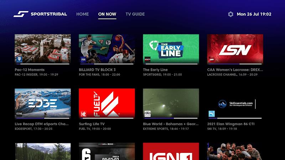Click the Mon 26 Jul 19:02 clock
Image resolution: width=285 pixels, height=160 pixels.
(254, 14)
